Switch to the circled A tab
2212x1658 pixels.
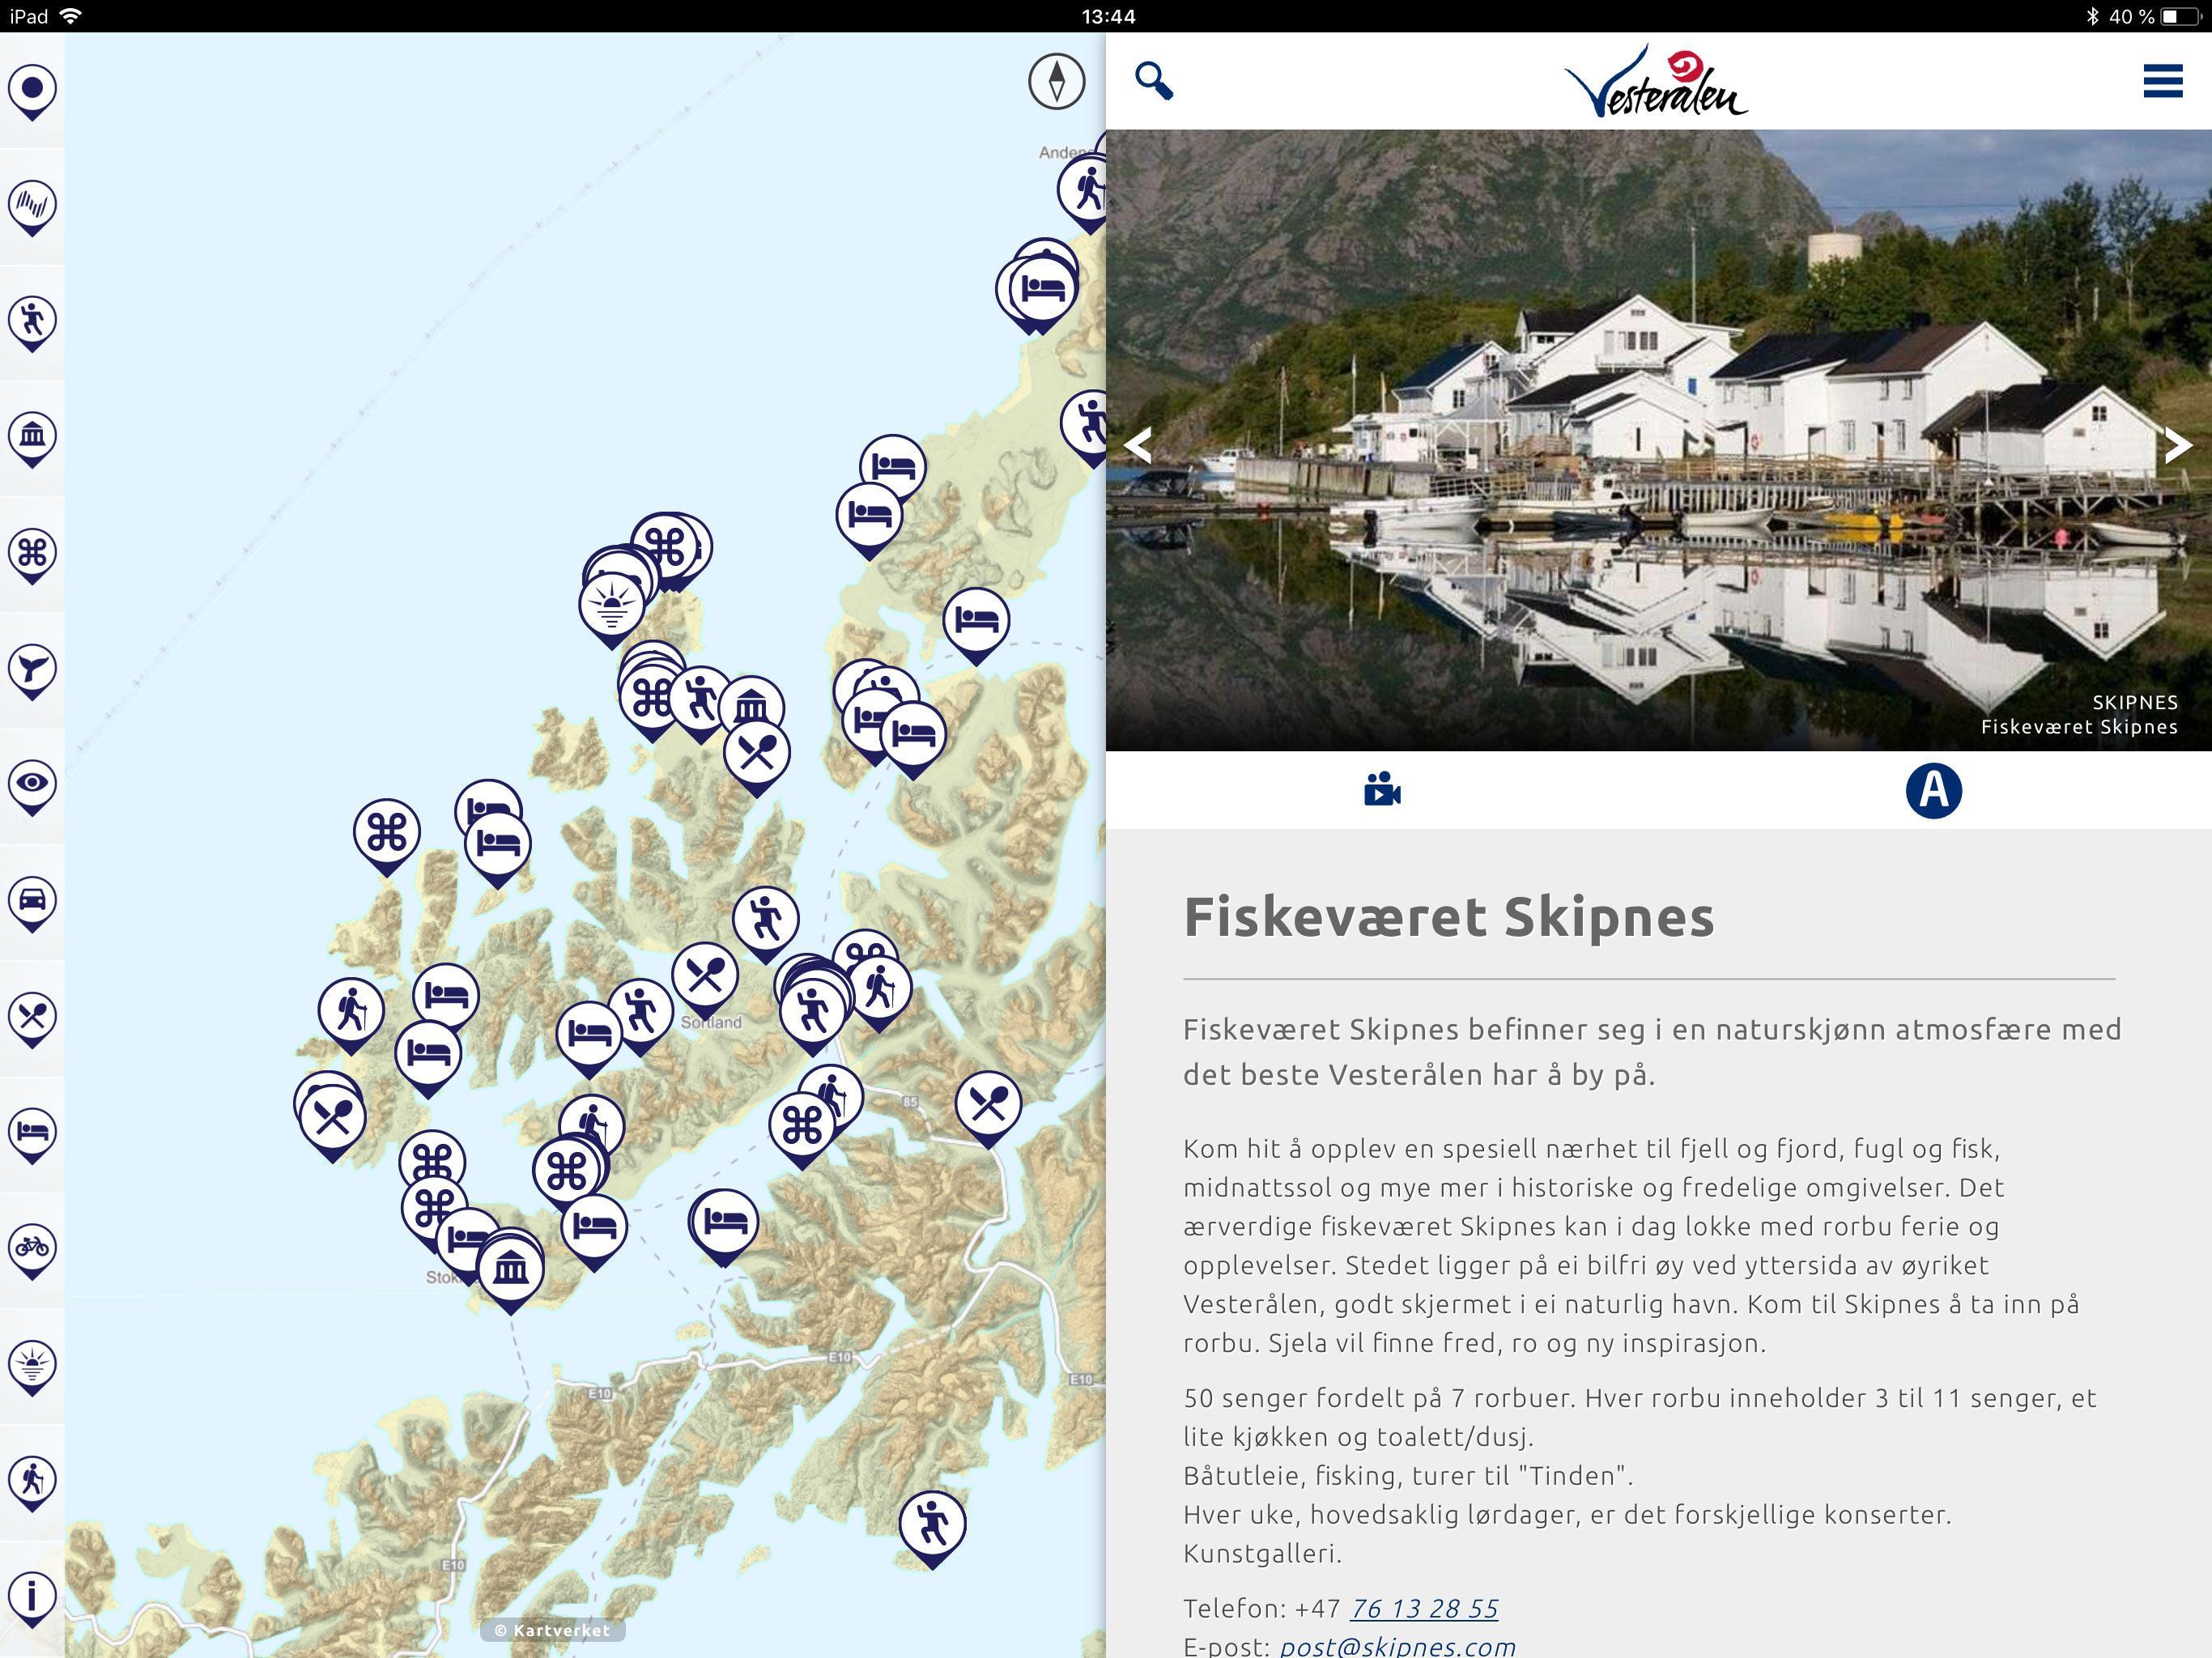1933,790
